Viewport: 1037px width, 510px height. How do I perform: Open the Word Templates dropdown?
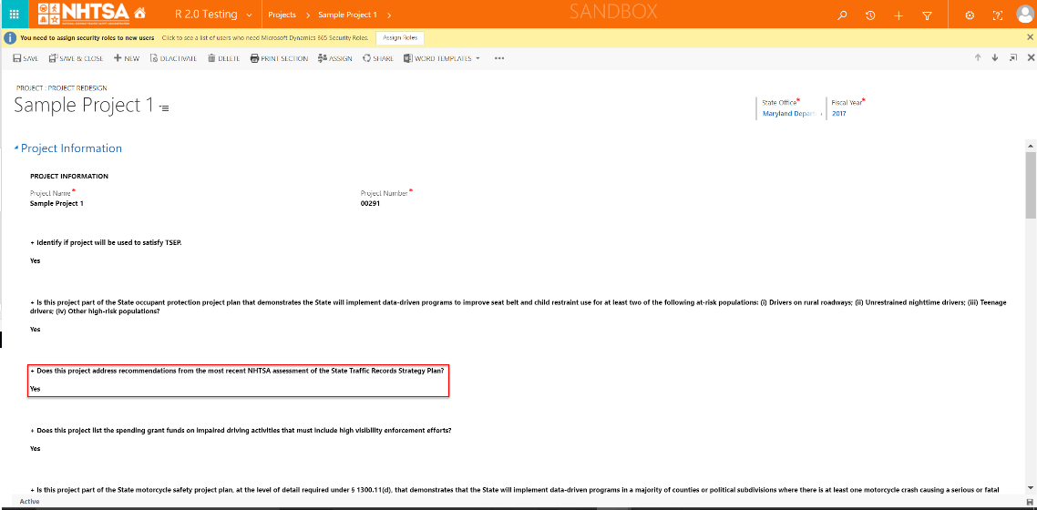click(x=442, y=58)
